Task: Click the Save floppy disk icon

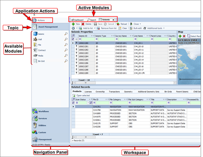Action: [x=95, y=24]
